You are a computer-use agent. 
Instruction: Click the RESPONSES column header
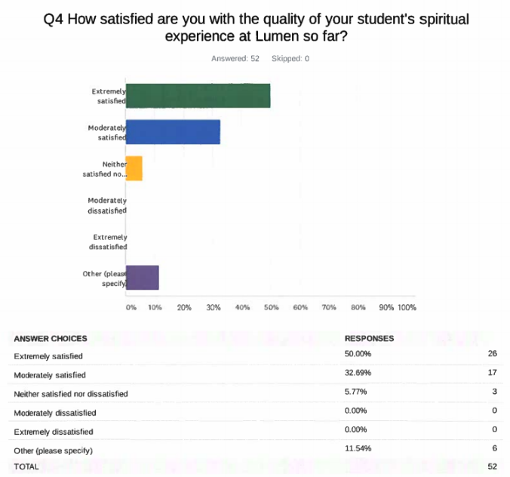coord(369,339)
